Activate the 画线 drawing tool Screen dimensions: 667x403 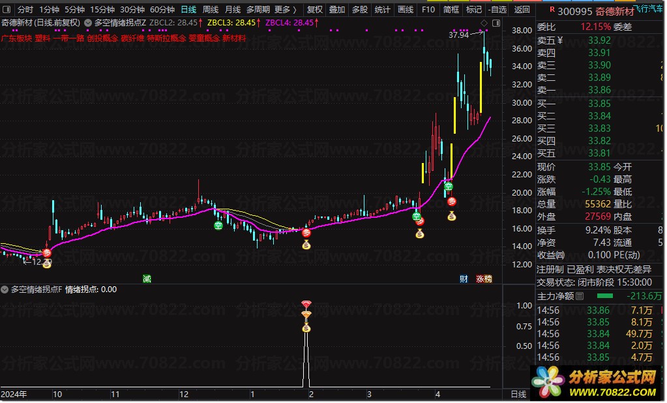[x=406, y=9]
